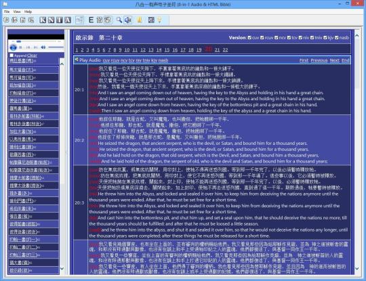Select 馬太福音(太) in the book list
The image size is (366, 281).
click(21, 70)
